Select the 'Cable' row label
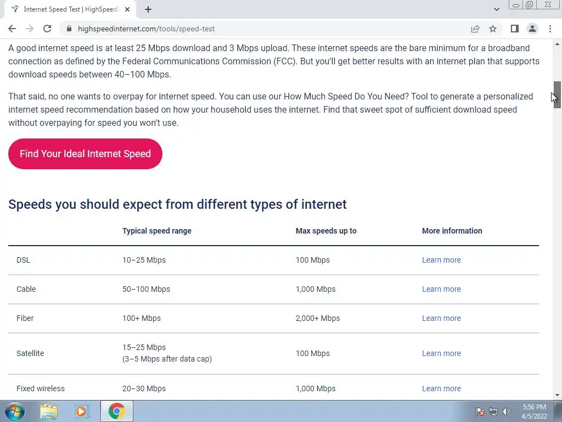The image size is (562, 422). click(x=26, y=289)
